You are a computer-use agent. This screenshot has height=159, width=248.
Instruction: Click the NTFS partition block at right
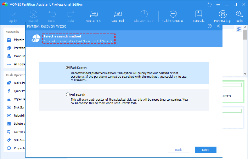[233, 92]
